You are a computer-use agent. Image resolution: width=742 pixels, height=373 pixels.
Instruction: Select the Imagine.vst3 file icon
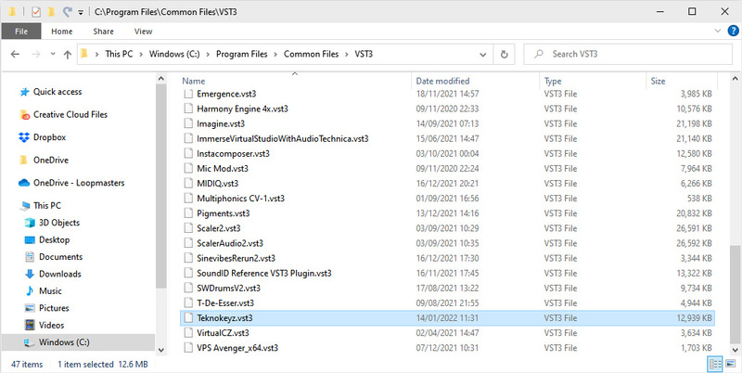click(x=189, y=124)
